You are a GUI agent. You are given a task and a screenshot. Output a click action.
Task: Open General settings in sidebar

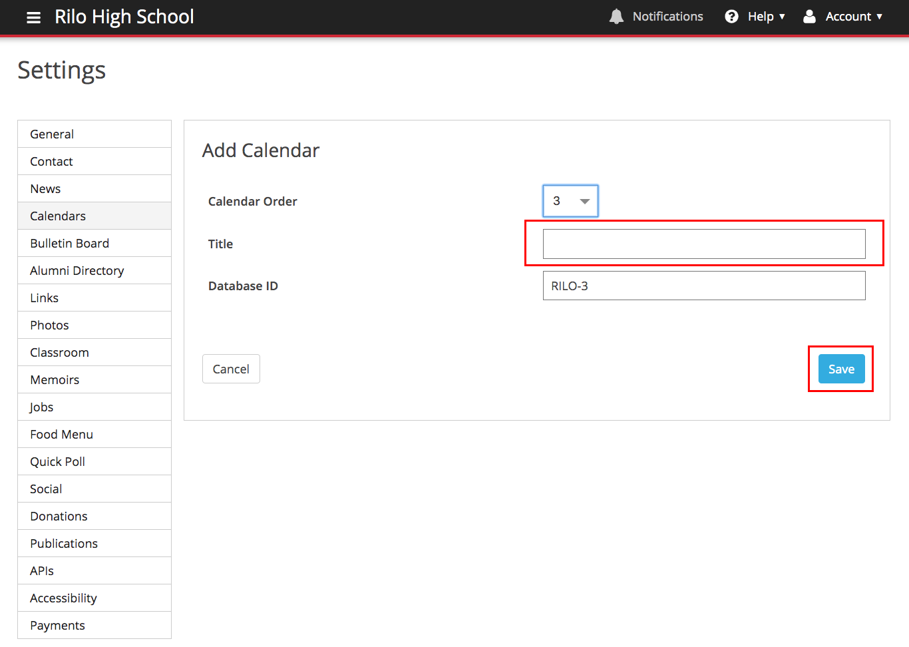(x=52, y=134)
